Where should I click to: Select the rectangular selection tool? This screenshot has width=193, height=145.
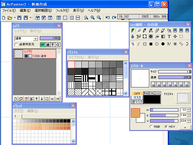[181, 36]
